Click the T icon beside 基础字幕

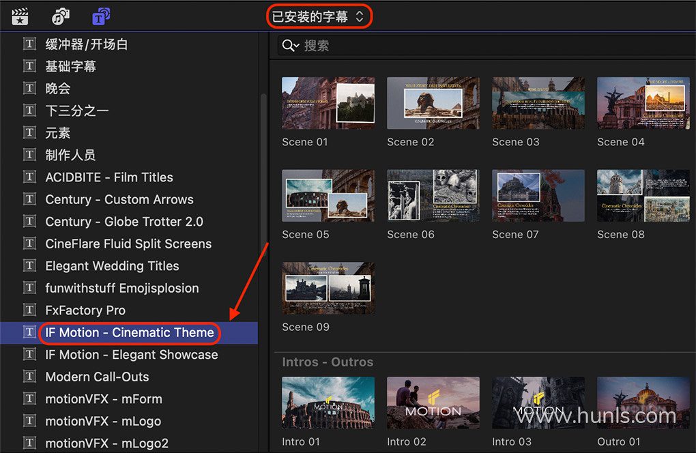[29, 66]
